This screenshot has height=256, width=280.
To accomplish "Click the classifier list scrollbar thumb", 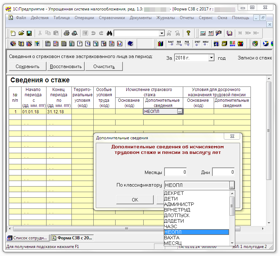I will [x=232, y=206].
